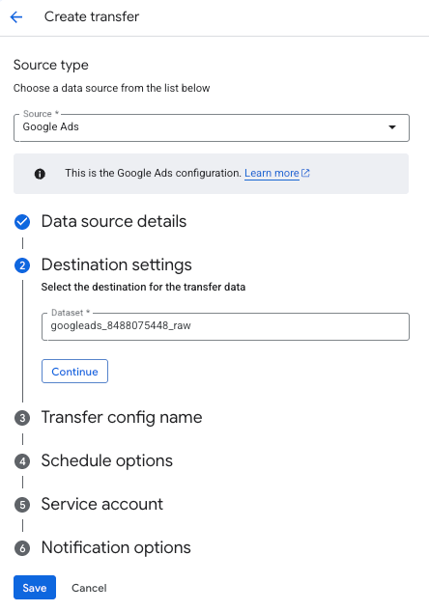Click the step 3 number icon
429x611 pixels.
pyautogui.click(x=22, y=419)
